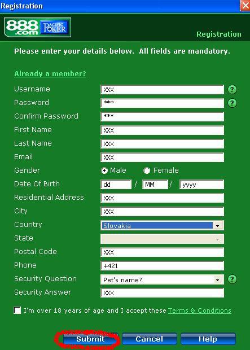Select the Female gender radio button
Viewport: 250px width, 350px height.
[x=147, y=170]
